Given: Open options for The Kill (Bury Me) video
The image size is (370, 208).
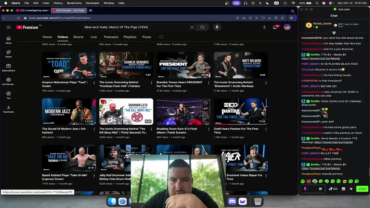Looking at the screenshot, I should (x=151, y=129).
